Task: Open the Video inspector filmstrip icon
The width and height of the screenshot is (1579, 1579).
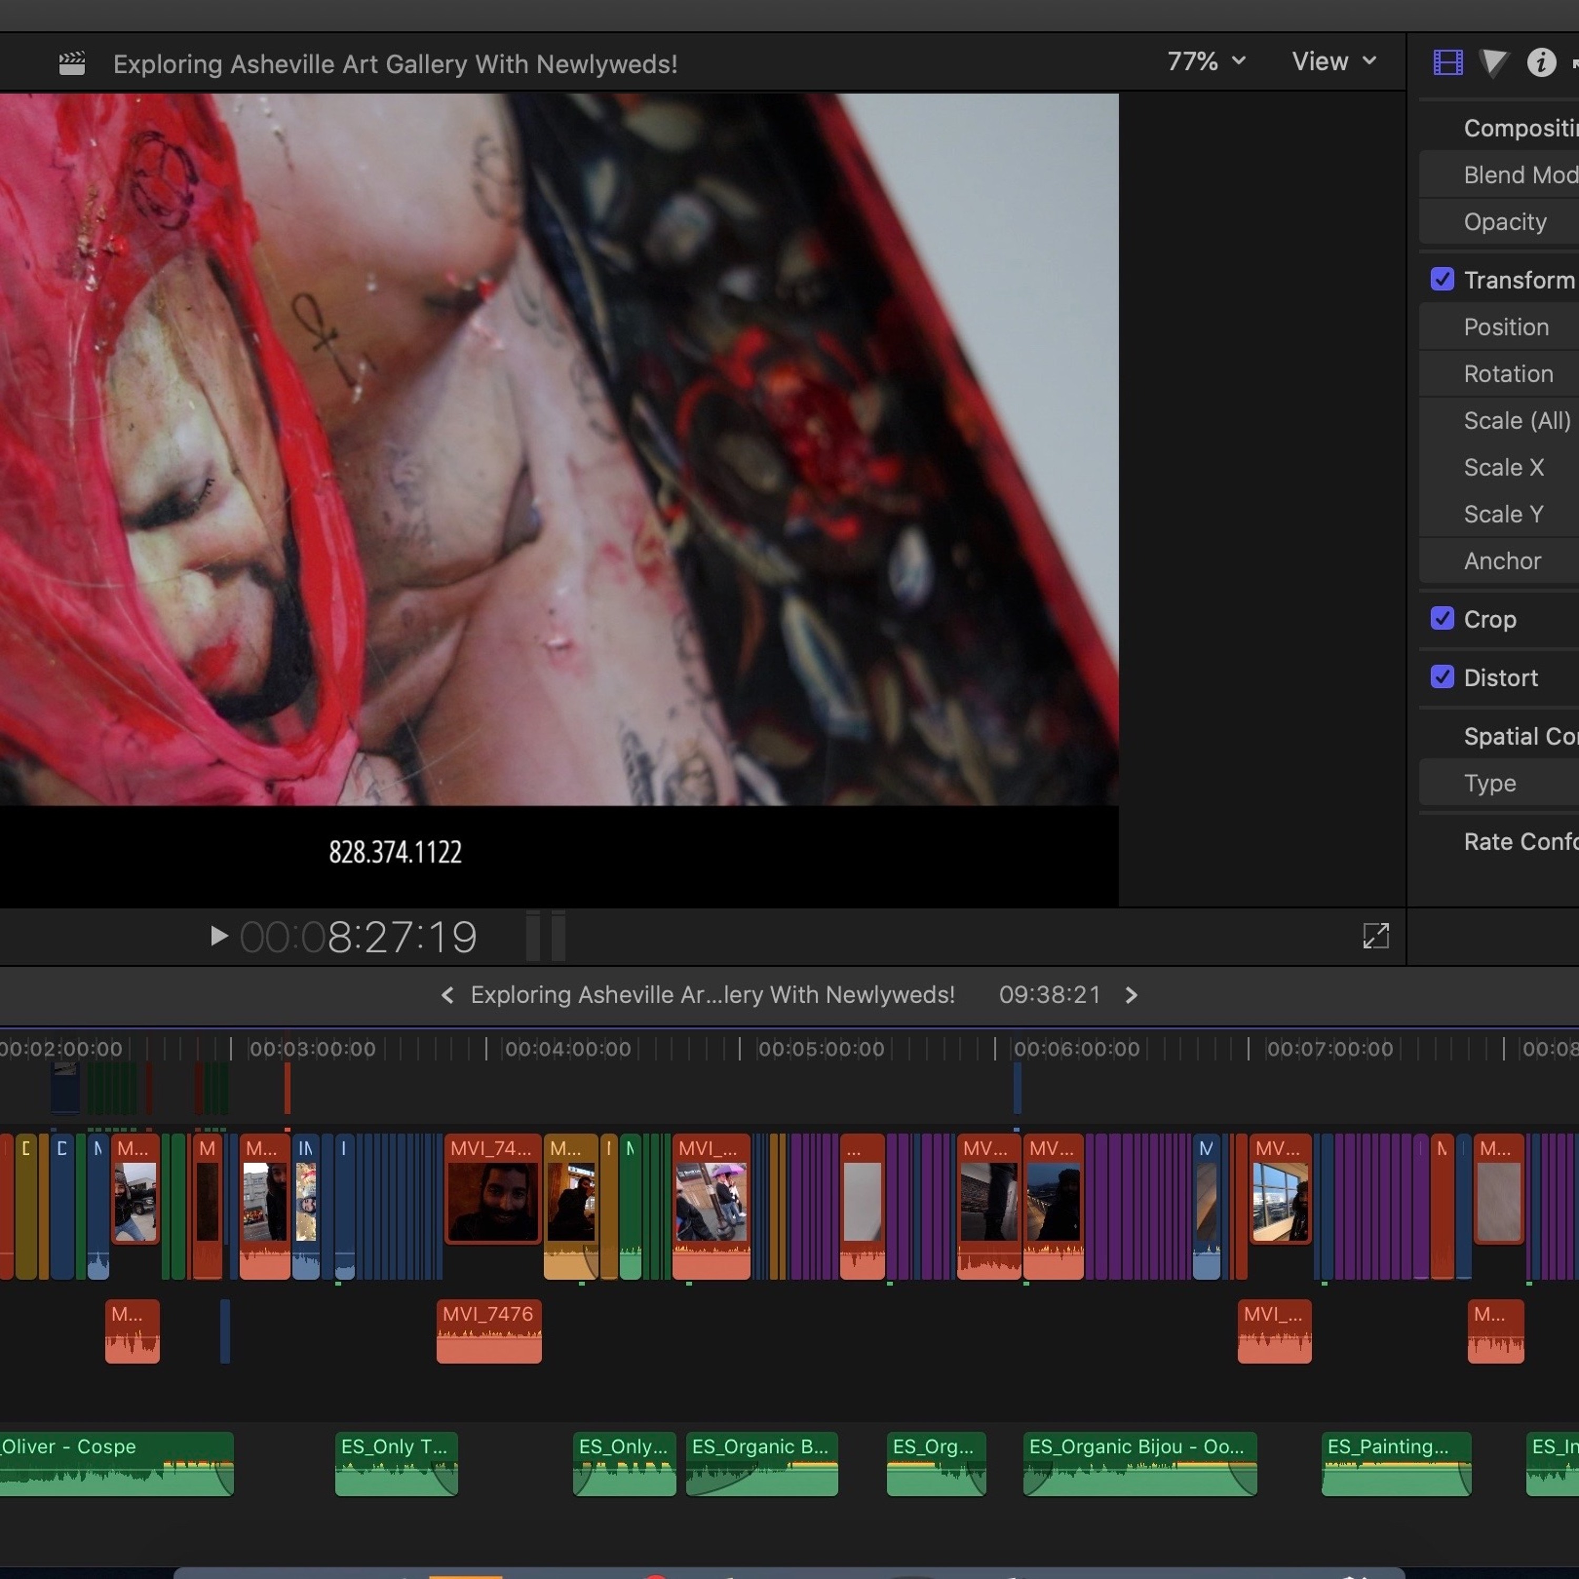Action: click(1447, 62)
